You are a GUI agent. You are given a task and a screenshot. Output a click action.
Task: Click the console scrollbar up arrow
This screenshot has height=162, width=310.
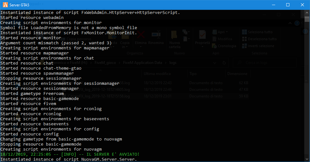tap(307, 13)
